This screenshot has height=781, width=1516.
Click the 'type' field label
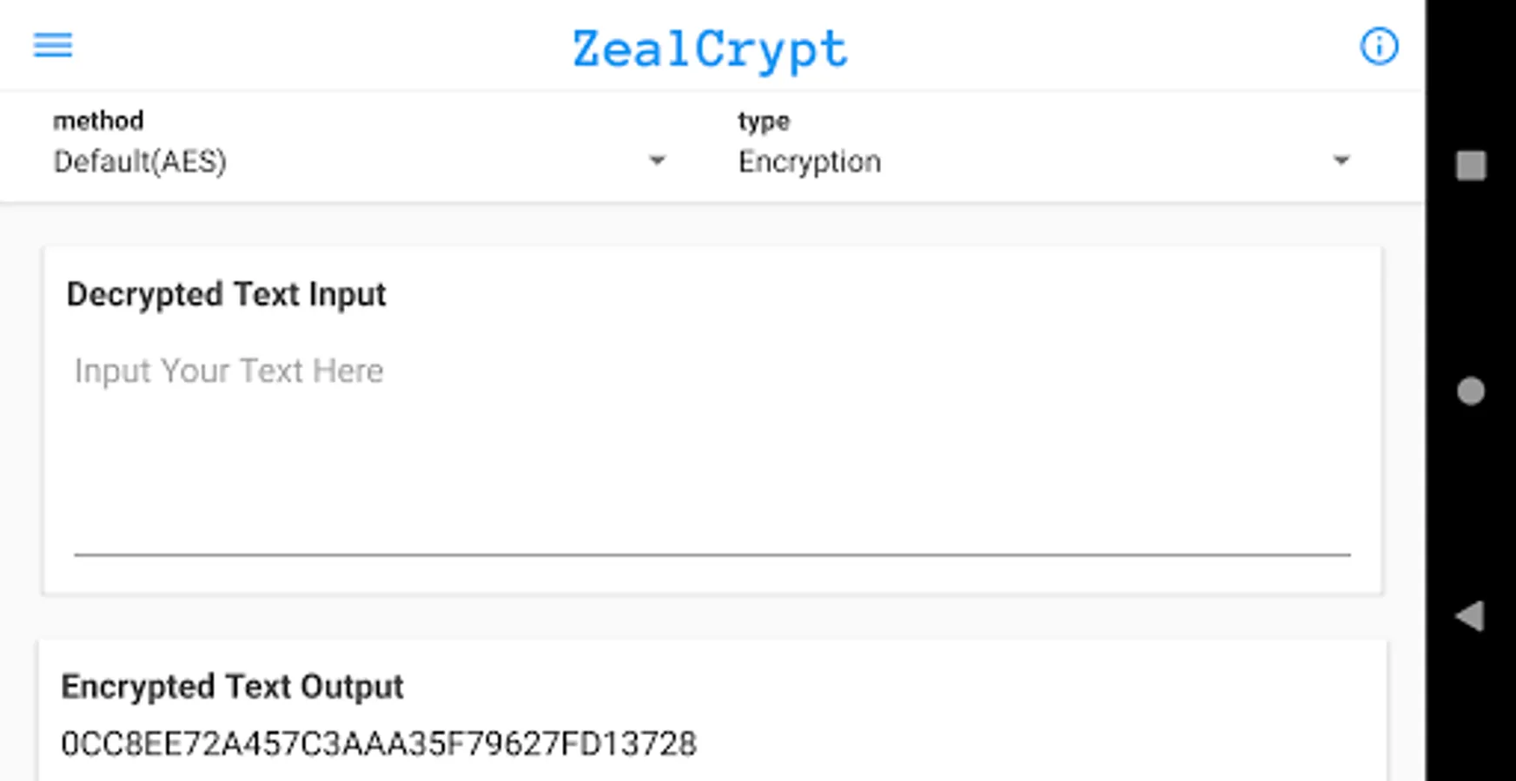click(764, 121)
